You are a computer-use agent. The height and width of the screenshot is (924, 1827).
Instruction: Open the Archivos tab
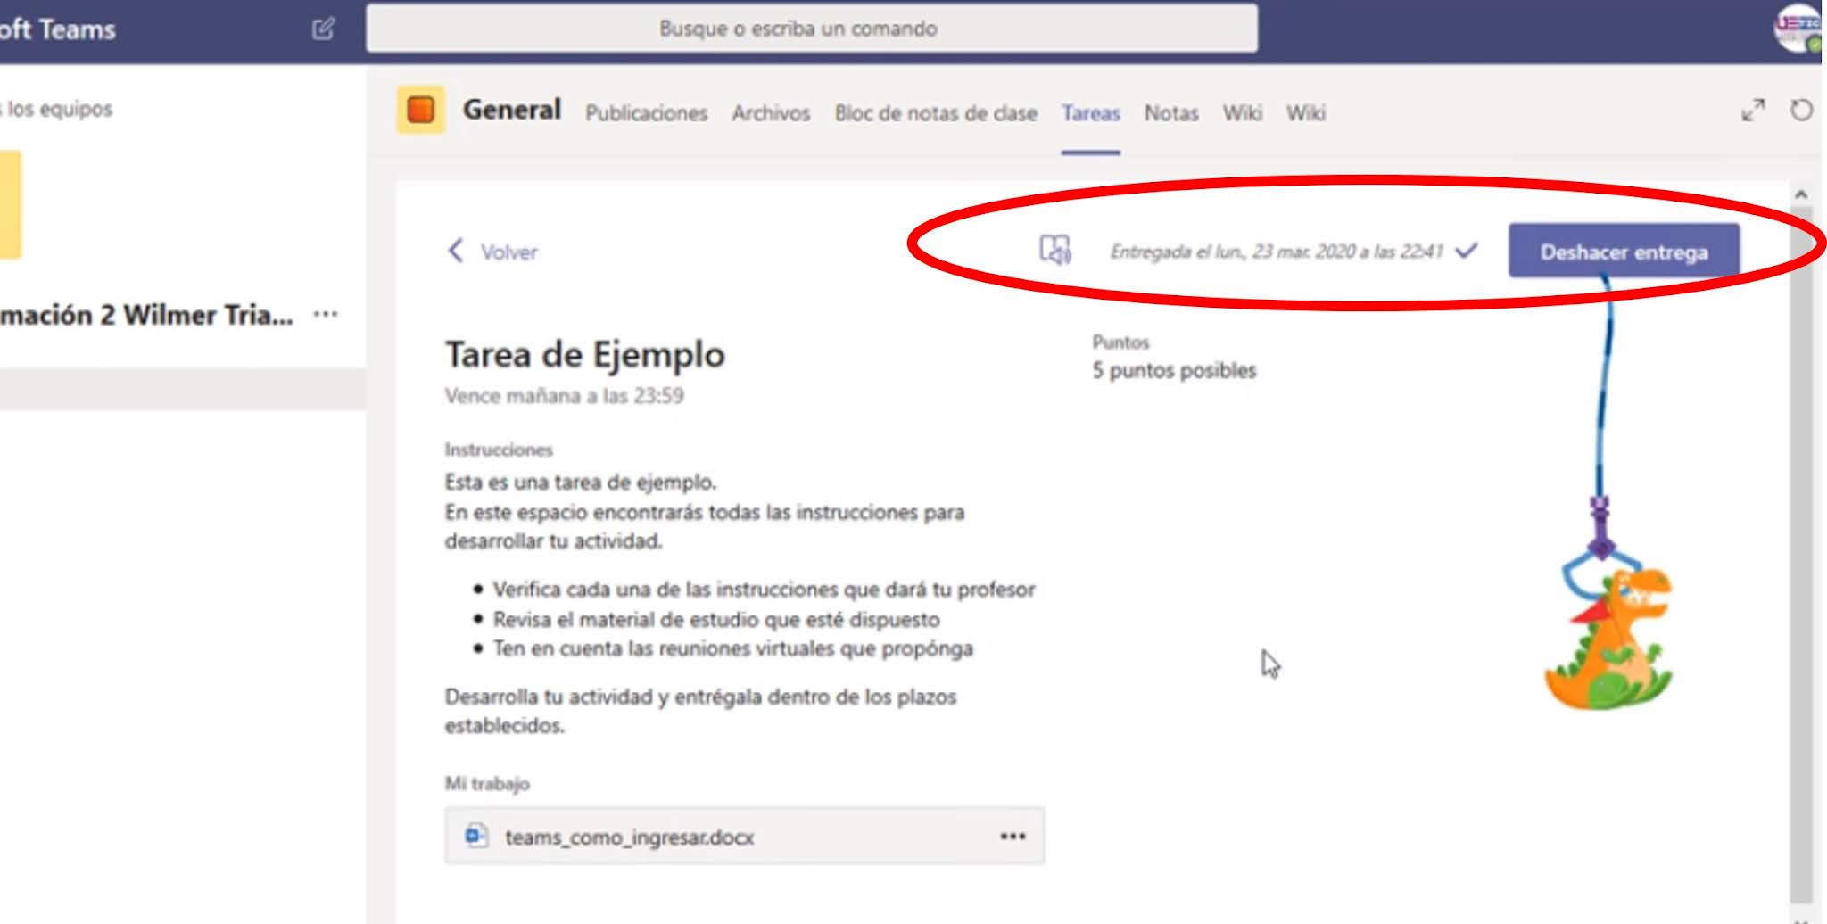tap(771, 113)
